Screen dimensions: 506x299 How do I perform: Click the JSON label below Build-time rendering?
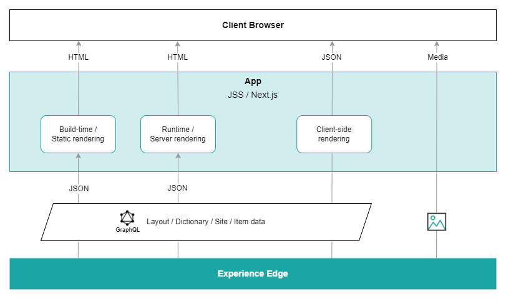tap(79, 189)
